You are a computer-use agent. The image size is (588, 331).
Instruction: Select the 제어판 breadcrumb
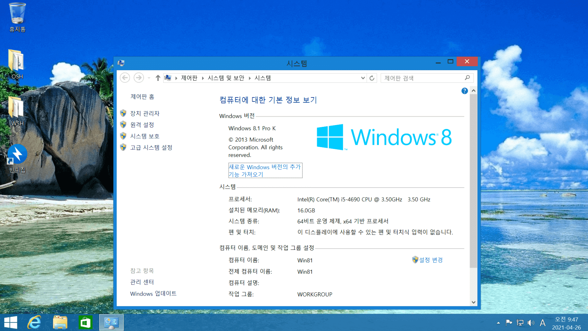189,78
